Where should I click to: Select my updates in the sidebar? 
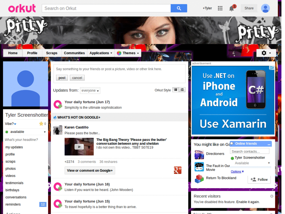(x=14, y=147)
